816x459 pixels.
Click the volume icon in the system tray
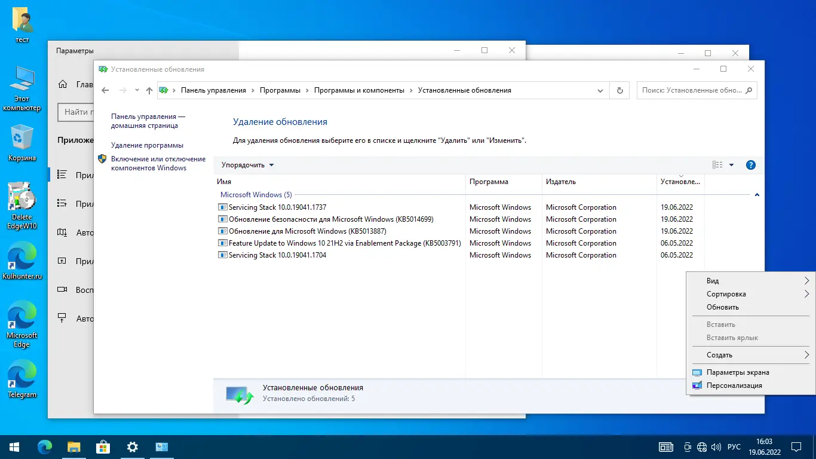pyautogui.click(x=716, y=446)
